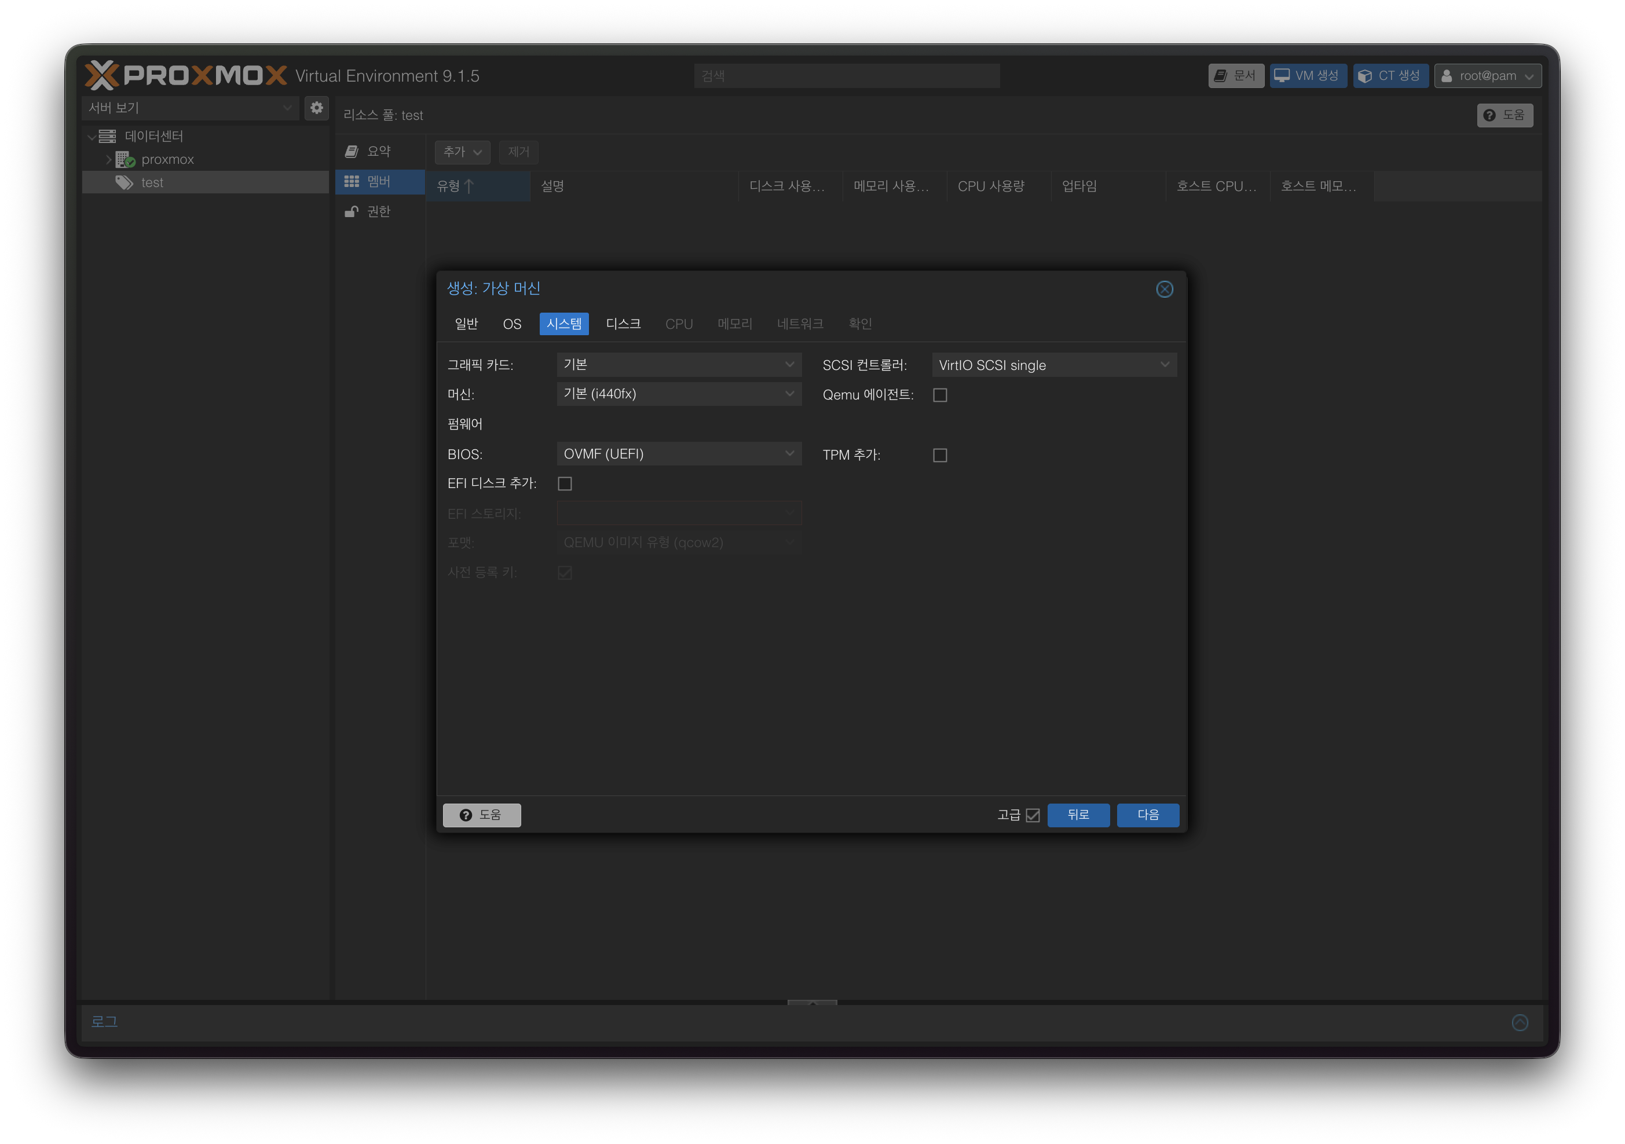Expand the log panel with arrow icon

(x=1520, y=1022)
